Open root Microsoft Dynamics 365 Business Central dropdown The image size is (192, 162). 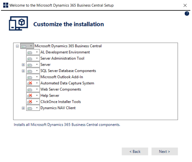31,46
